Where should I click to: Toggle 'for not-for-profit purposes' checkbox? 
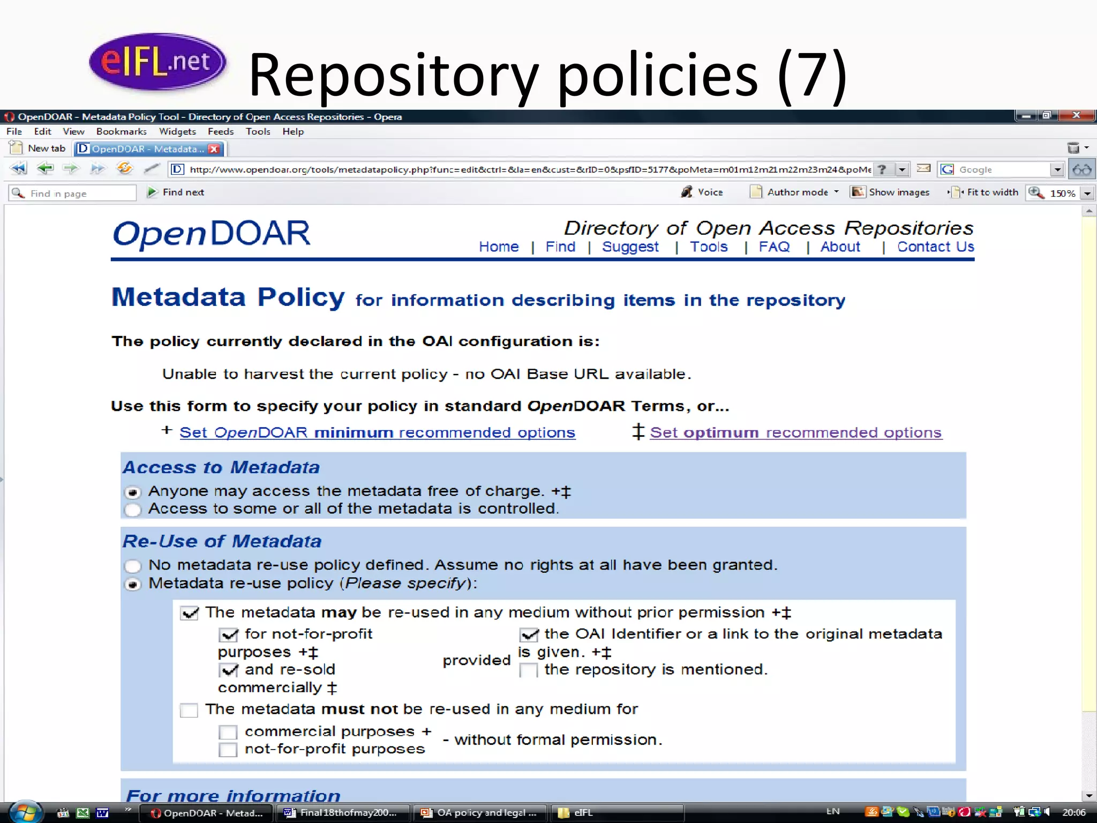click(x=229, y=635)
